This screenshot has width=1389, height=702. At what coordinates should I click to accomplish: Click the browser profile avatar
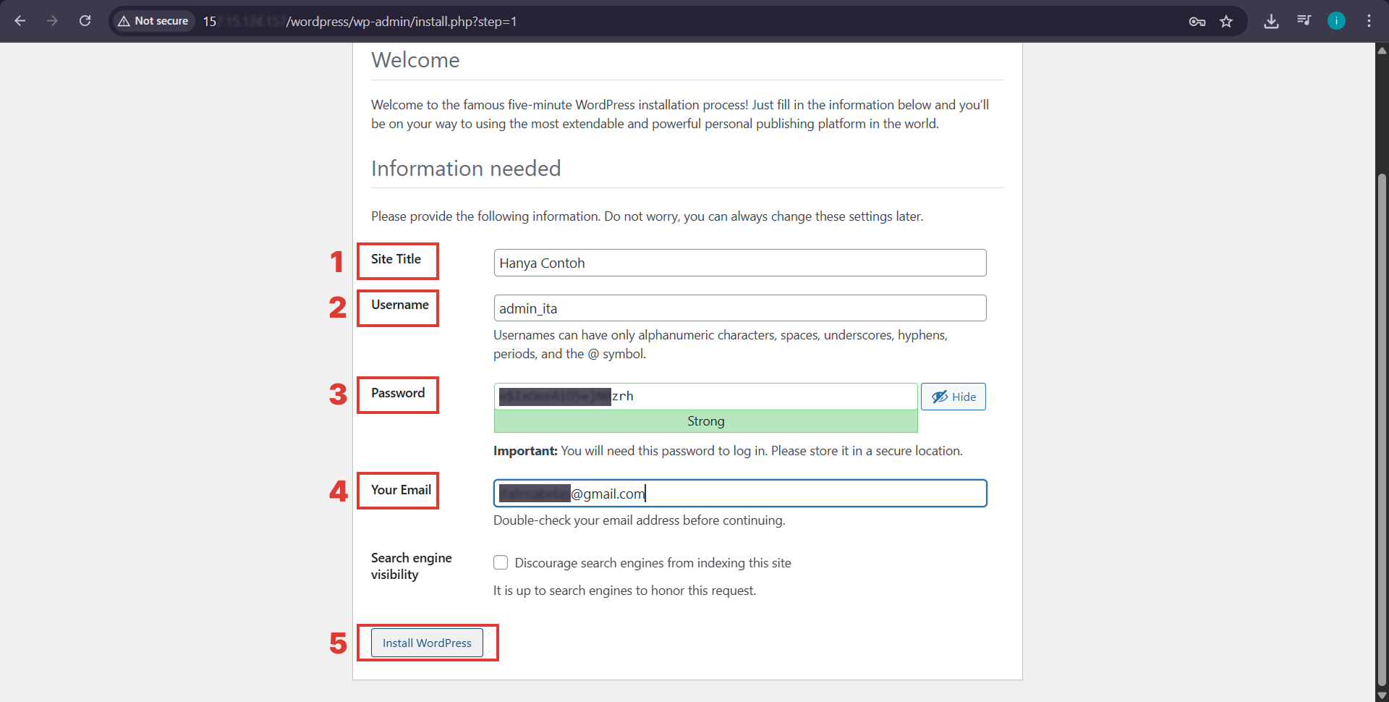(1337, 21)
